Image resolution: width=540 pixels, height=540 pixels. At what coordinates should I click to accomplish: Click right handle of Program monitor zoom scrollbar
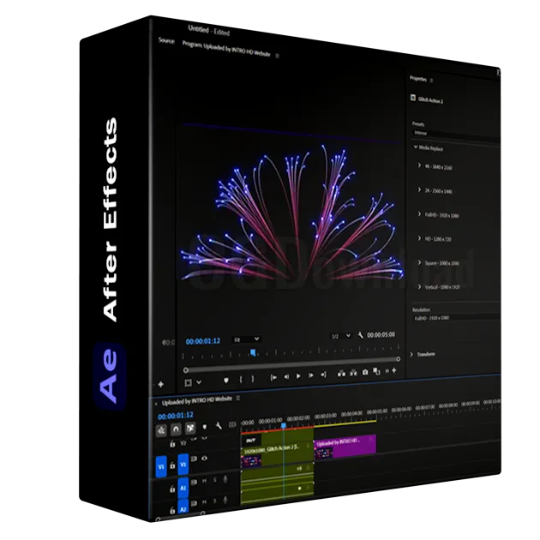click(x=398, y=359)
